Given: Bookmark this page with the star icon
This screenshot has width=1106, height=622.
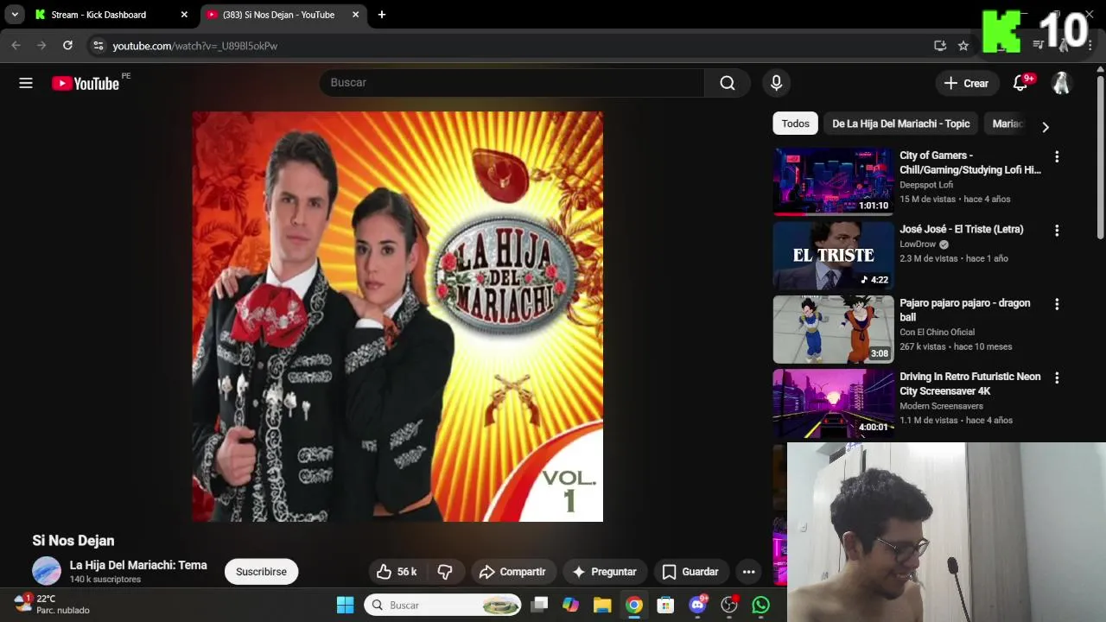Looking at the screenshot, I should coord(963,46).
